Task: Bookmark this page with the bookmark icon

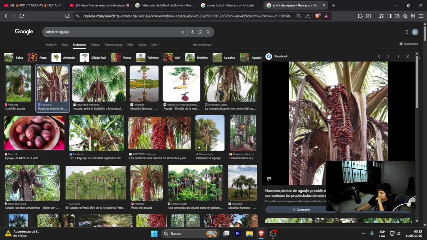Action: 67,16
